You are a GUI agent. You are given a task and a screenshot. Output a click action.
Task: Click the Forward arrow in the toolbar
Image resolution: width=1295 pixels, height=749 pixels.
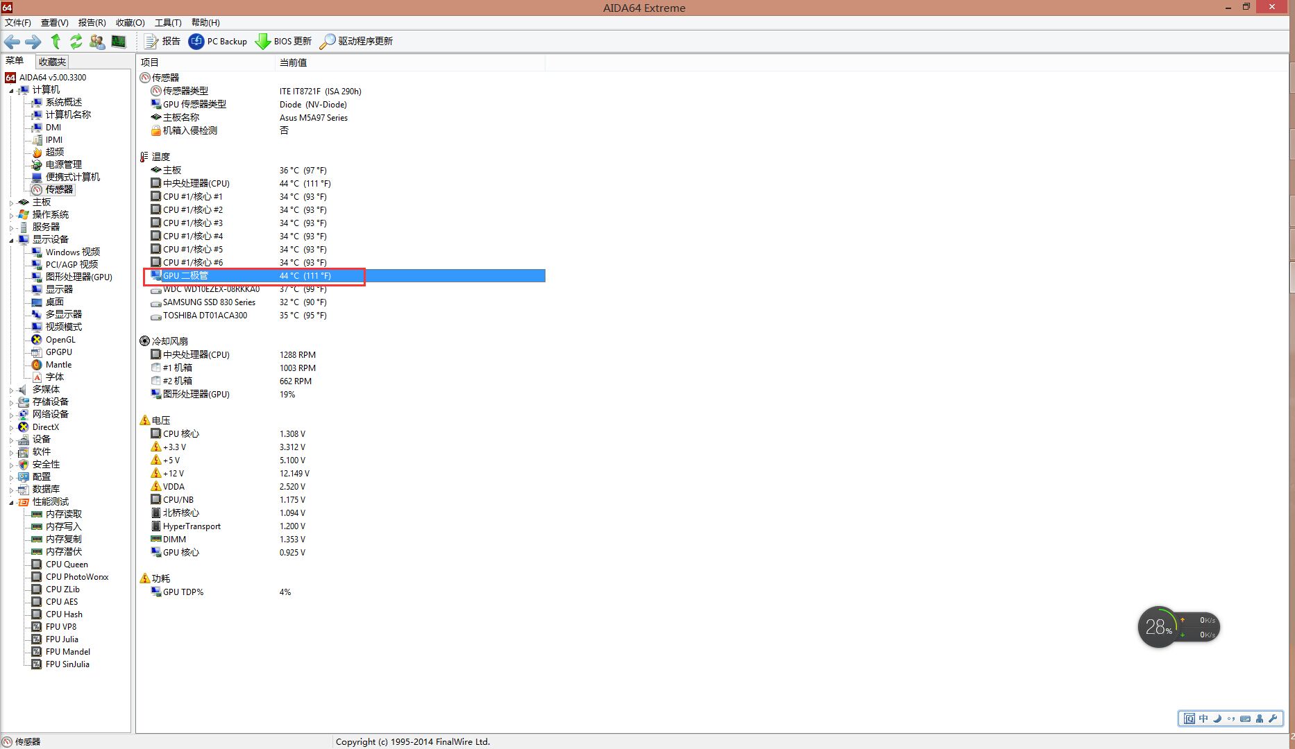click(x=33, y=42)
